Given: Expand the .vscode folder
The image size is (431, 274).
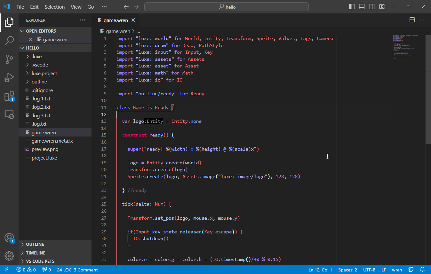Looking at the screenshot, I should (x=55, y=65).
